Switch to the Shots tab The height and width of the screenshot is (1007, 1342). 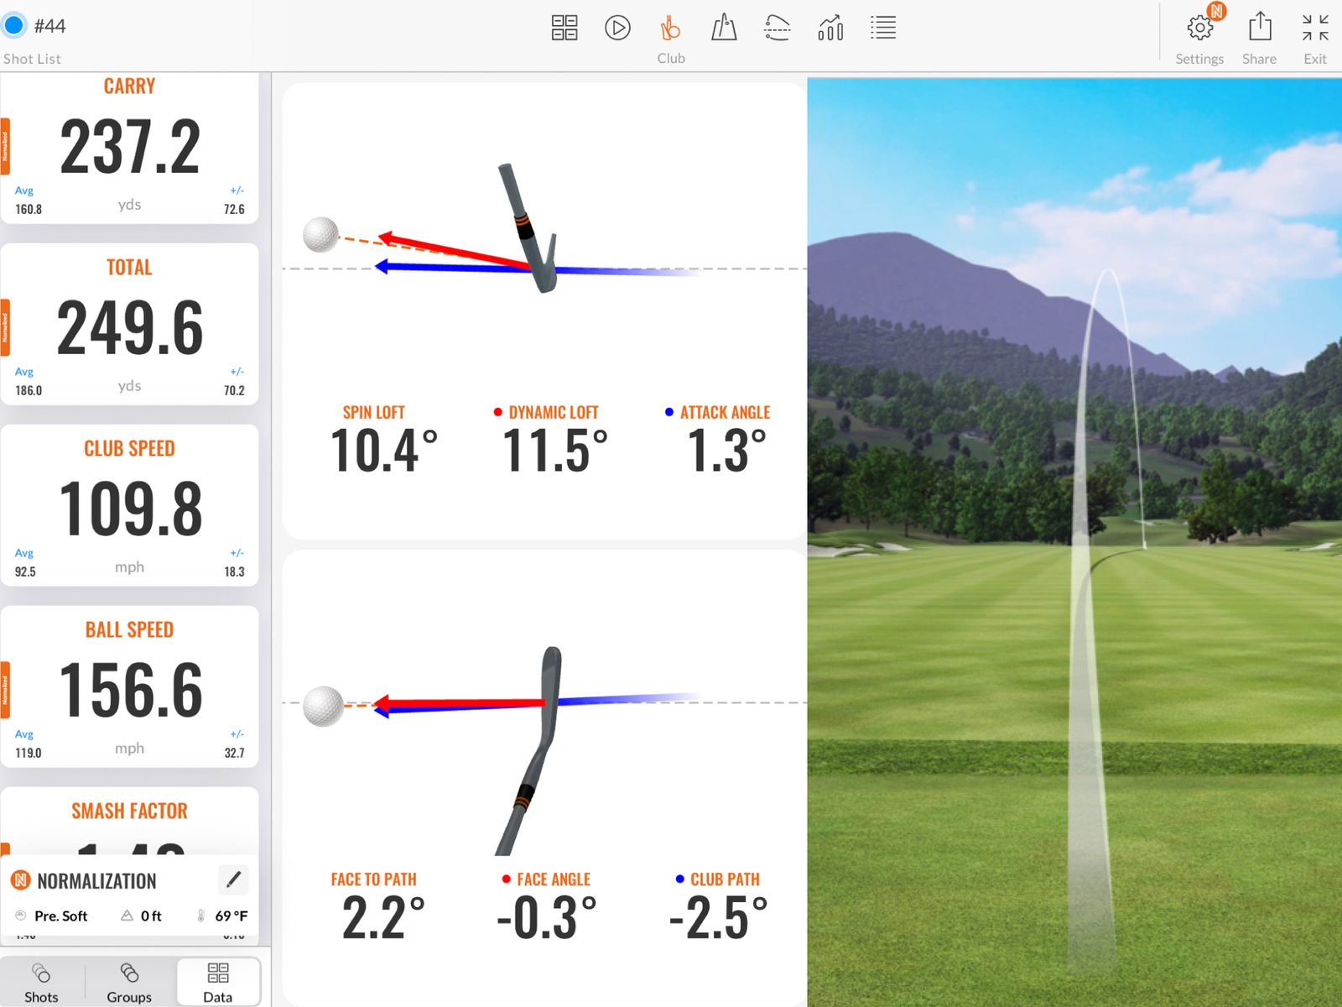(41, 982)
